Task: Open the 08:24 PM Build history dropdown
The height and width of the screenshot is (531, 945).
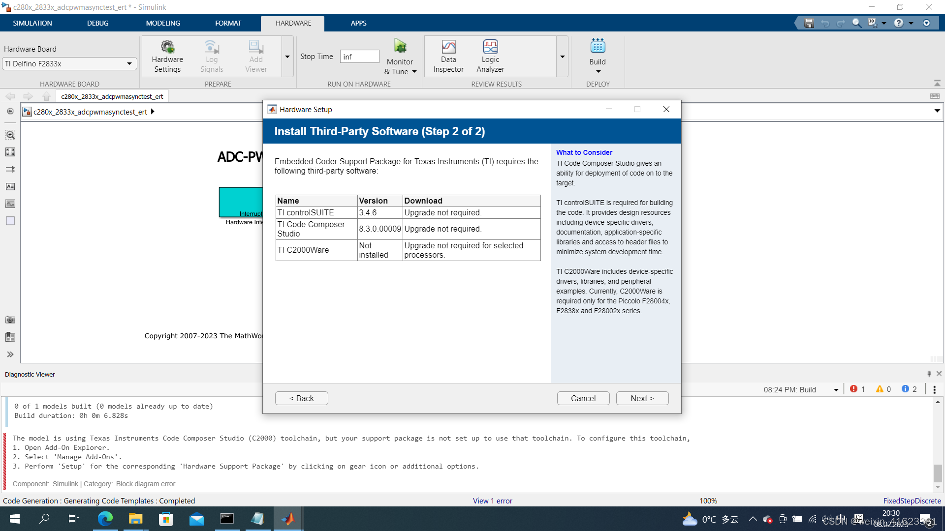Action: (836, 389)
